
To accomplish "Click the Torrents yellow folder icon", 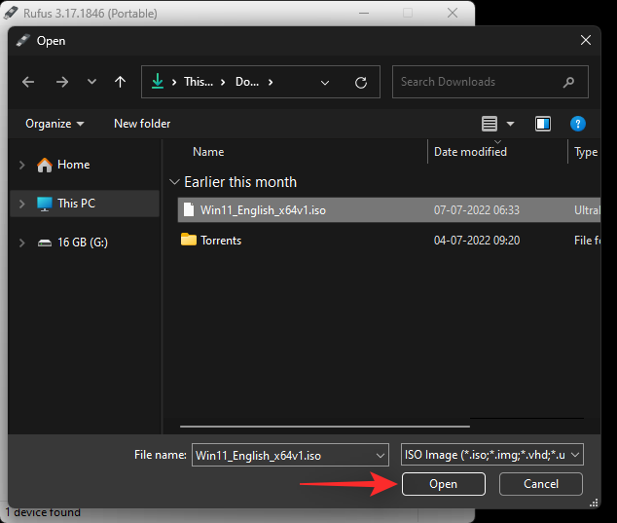I will click(189, 239).
